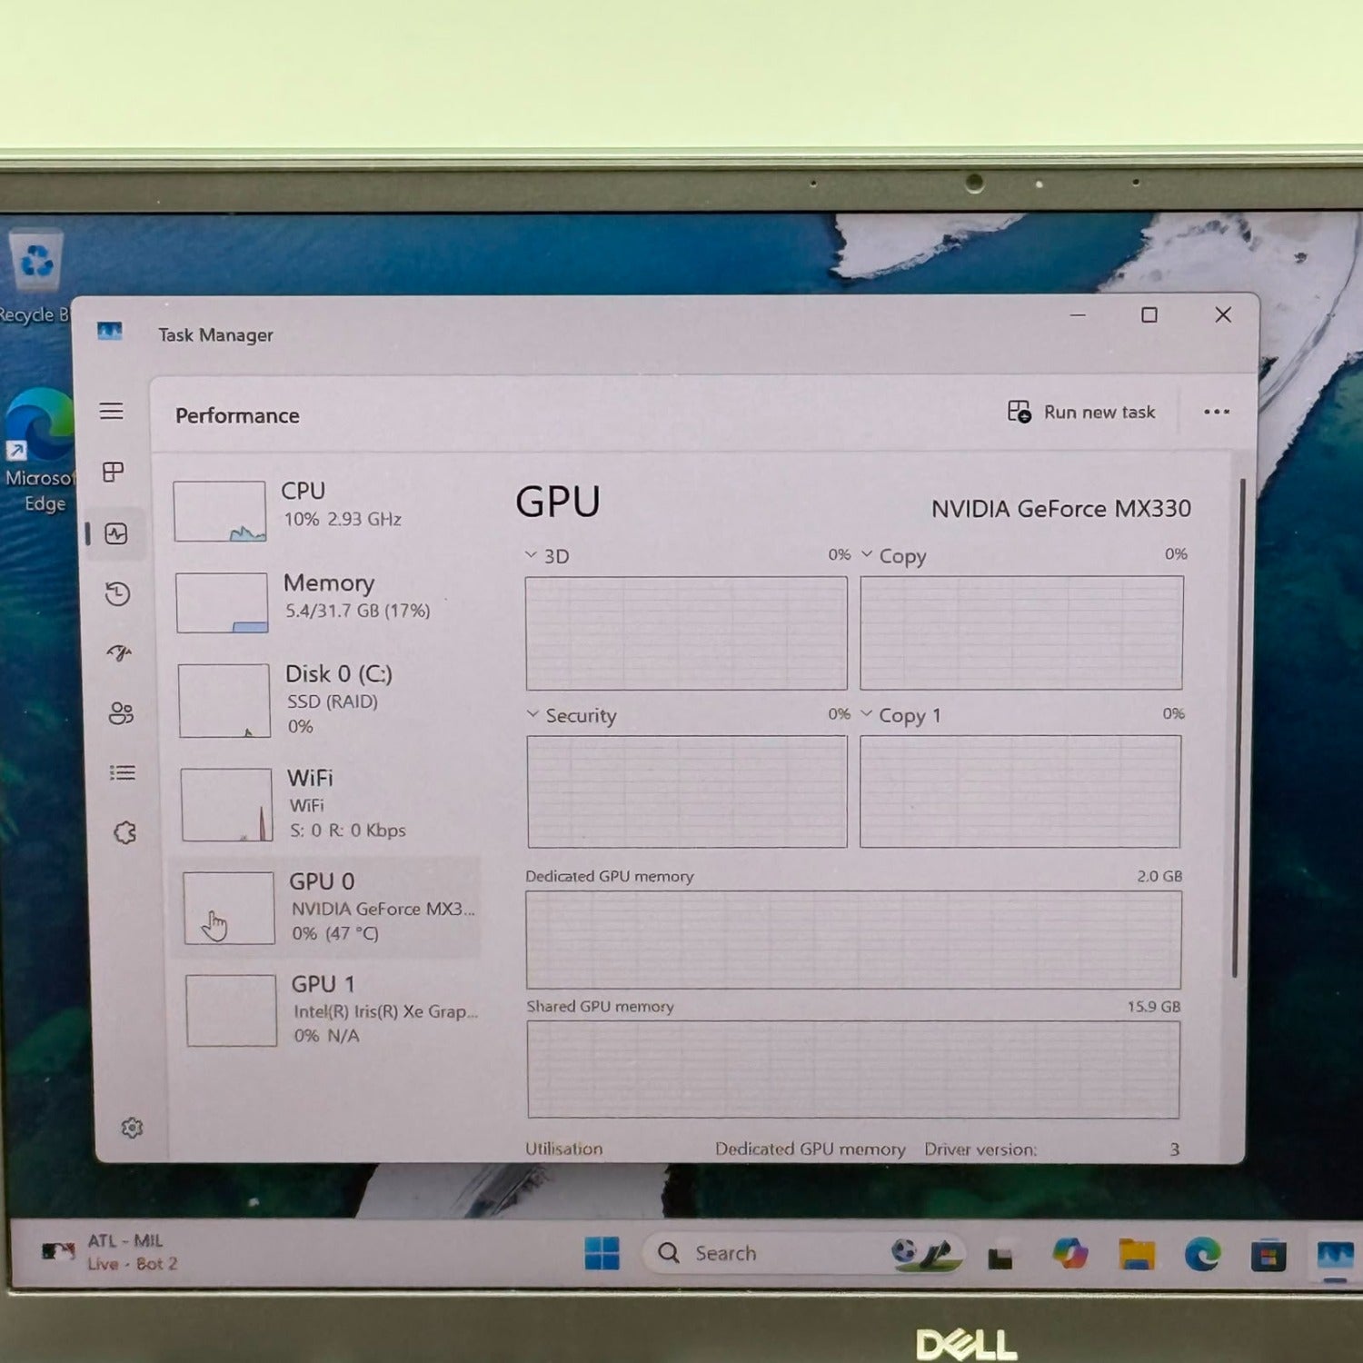Expand the 3D engine dropdown
Image resolution: width=1363 pixels, height=1363 pixels.
pyautogui.click(x=547, y=555)
